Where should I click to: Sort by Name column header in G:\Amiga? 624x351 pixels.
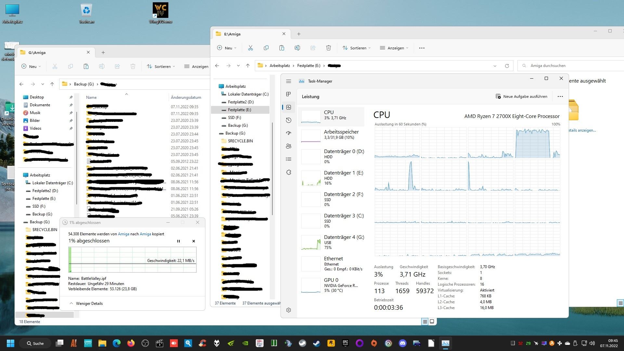tap(91, 97)
